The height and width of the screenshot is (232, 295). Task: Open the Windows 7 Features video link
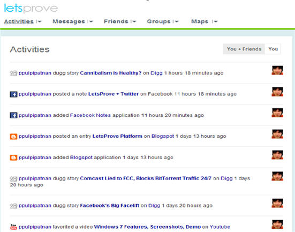click(x=147, y=227)
